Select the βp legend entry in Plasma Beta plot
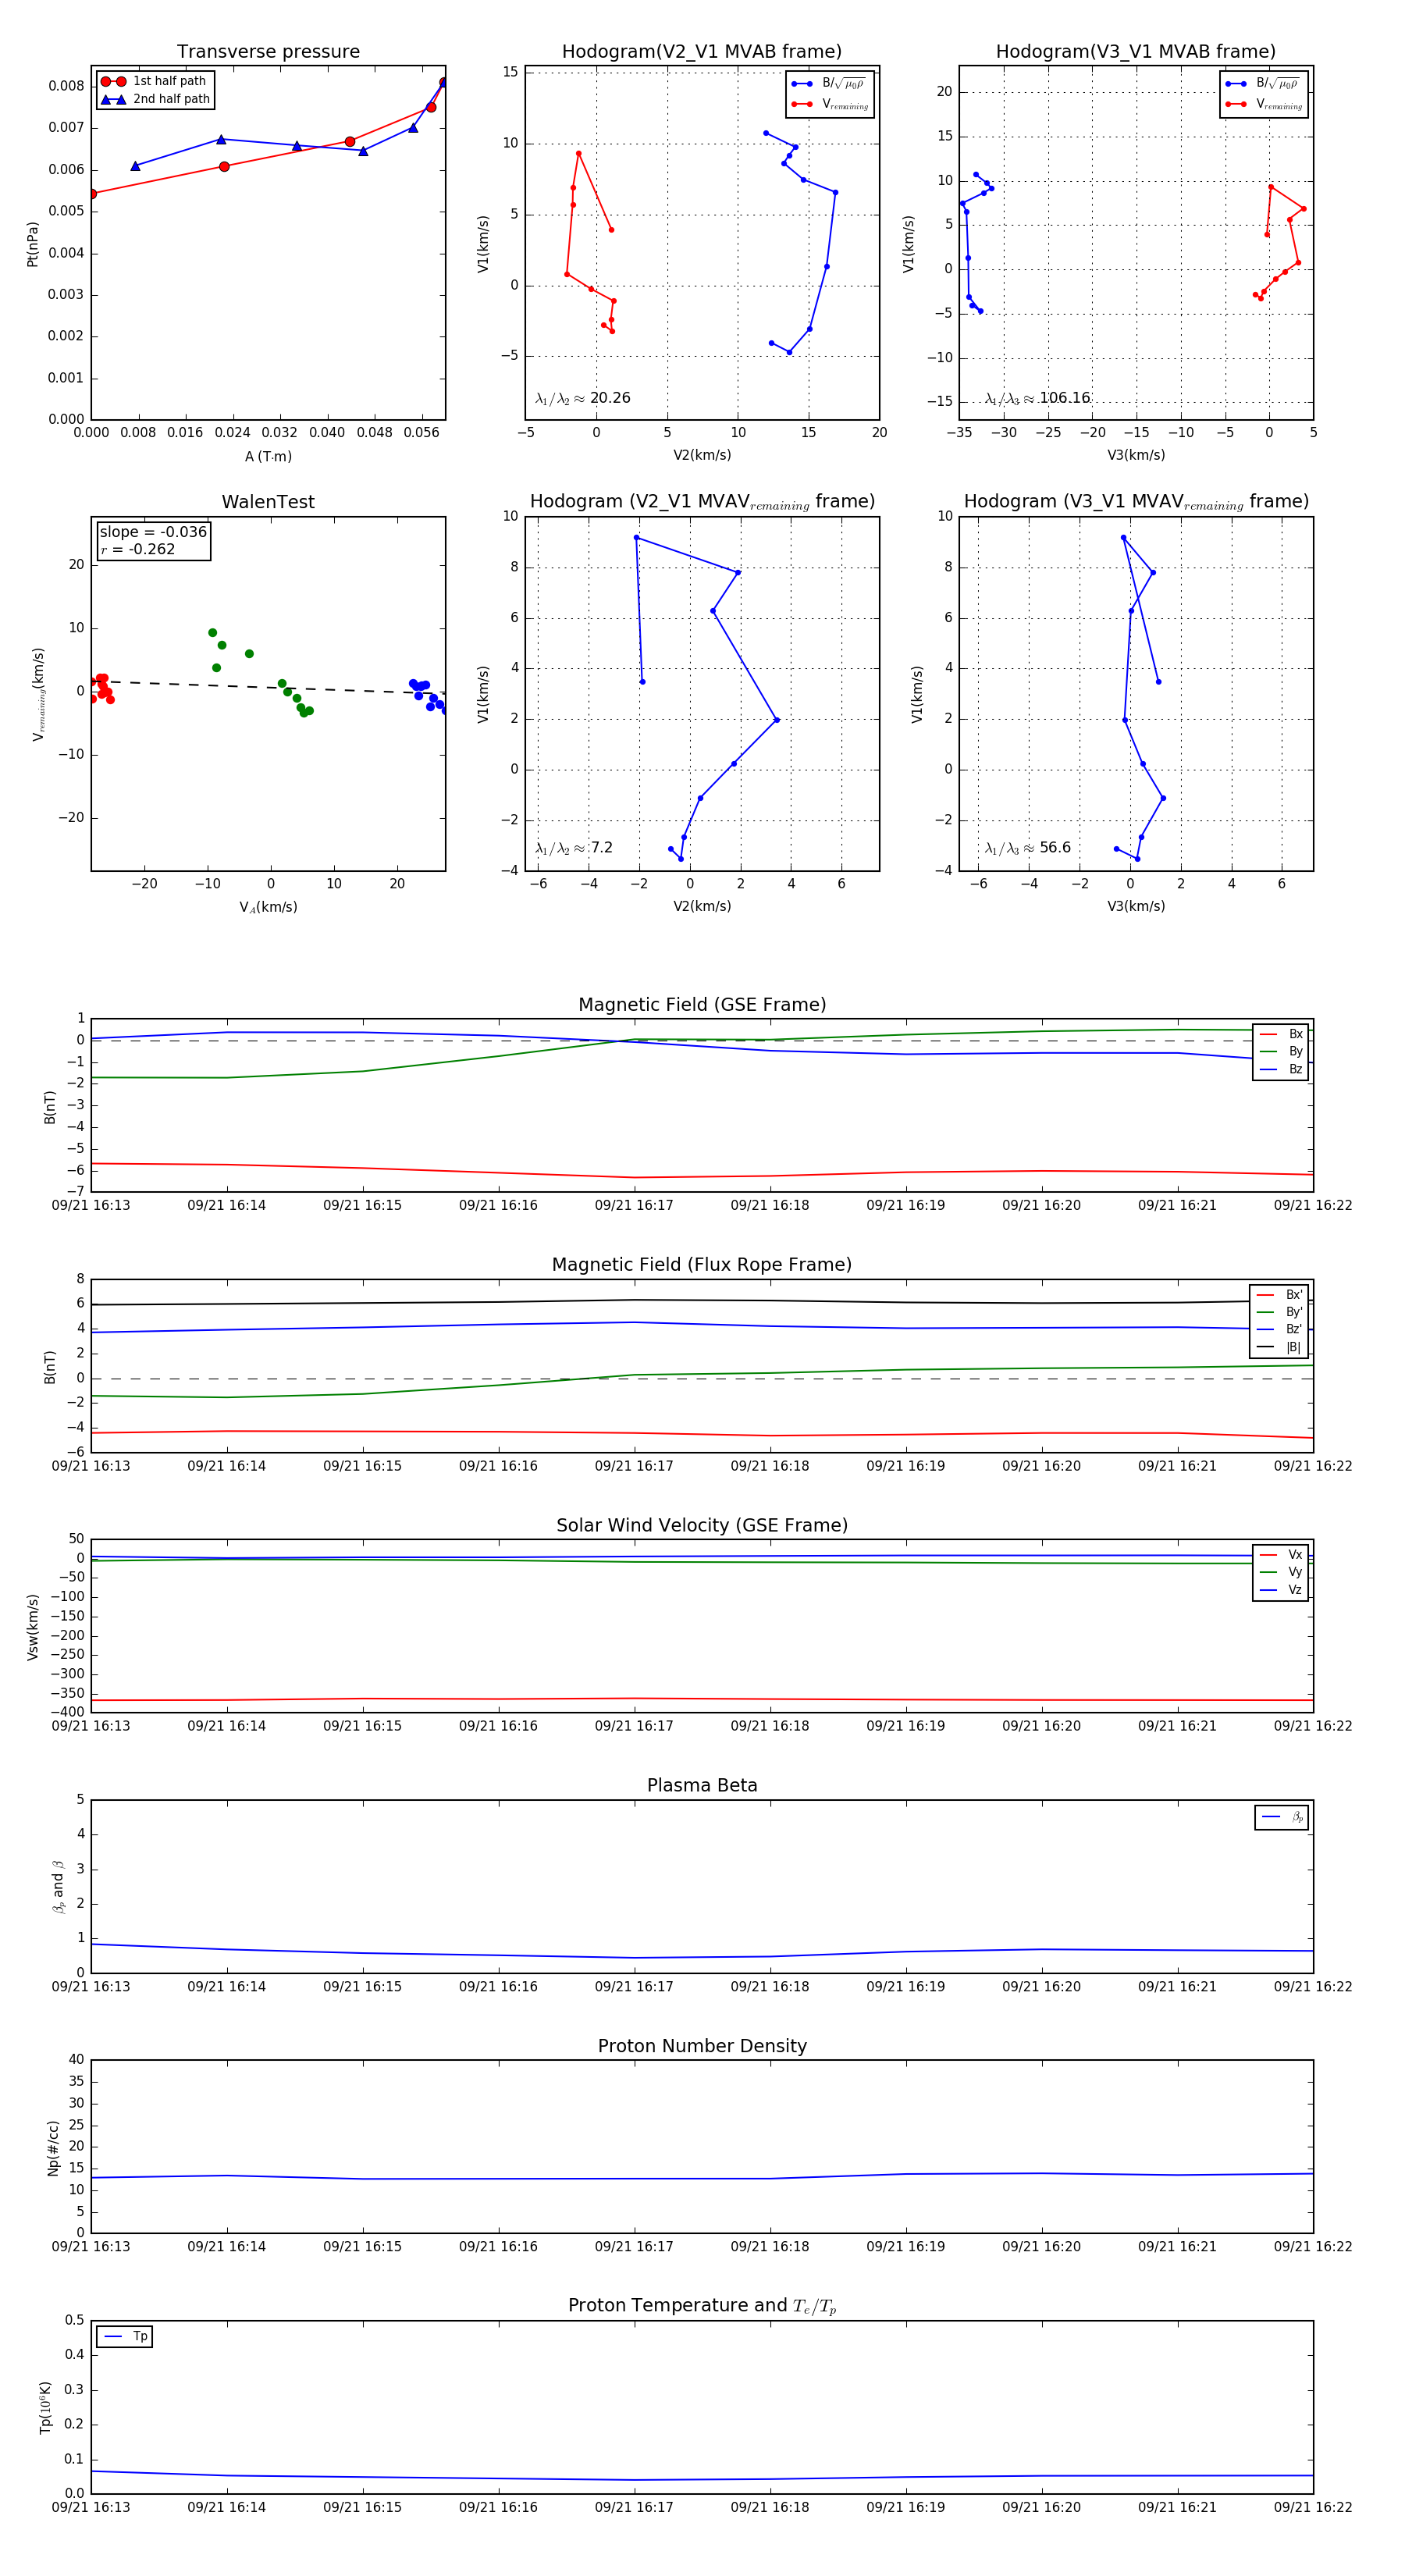This screenshot has height=2576, width=1405. (1282, 1817)
